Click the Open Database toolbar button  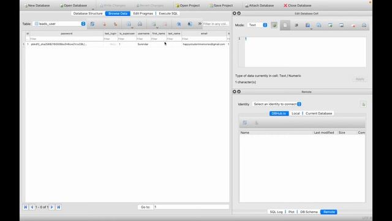pyautogui.click(x=73, y=6)
